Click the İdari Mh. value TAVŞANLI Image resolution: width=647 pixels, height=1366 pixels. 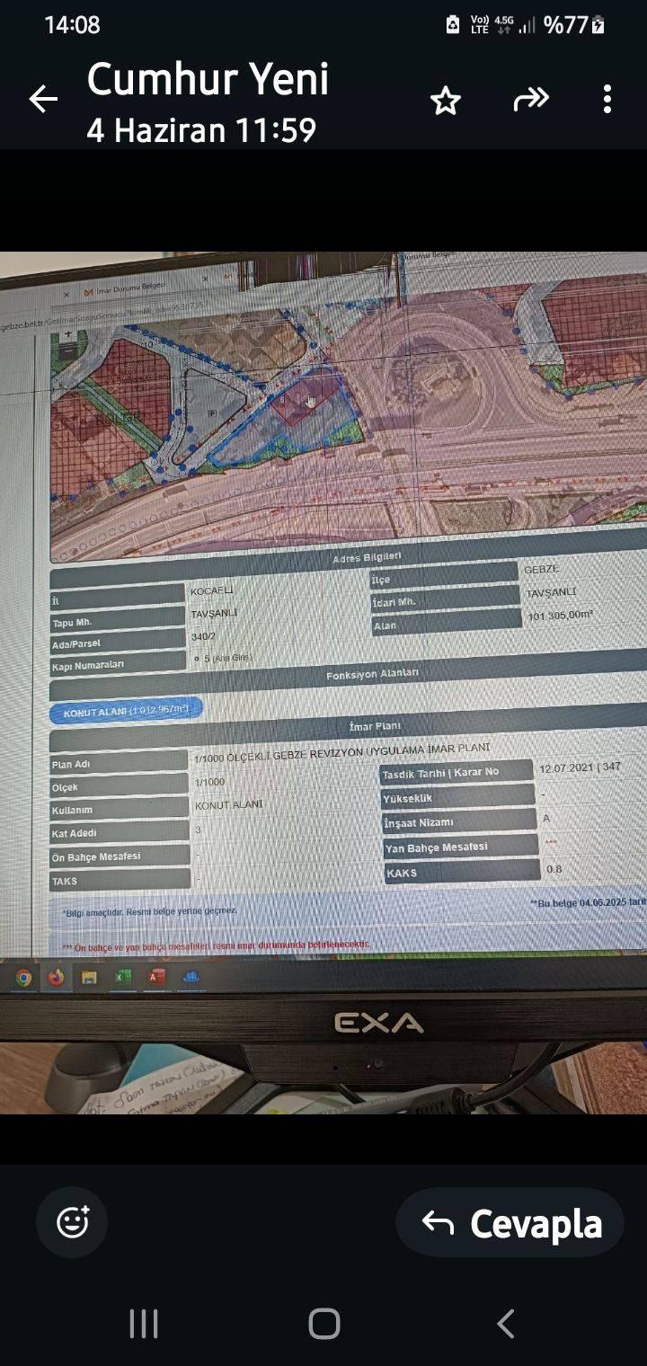click(x=551, y=592)
